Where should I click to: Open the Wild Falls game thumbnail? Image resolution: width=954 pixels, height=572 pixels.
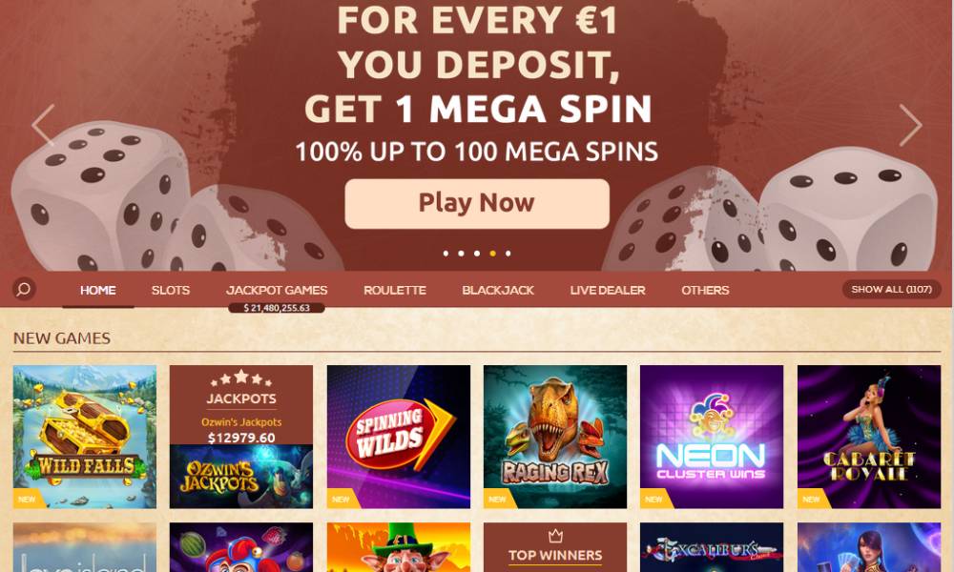pyautogui.click(x=85, y=437)
